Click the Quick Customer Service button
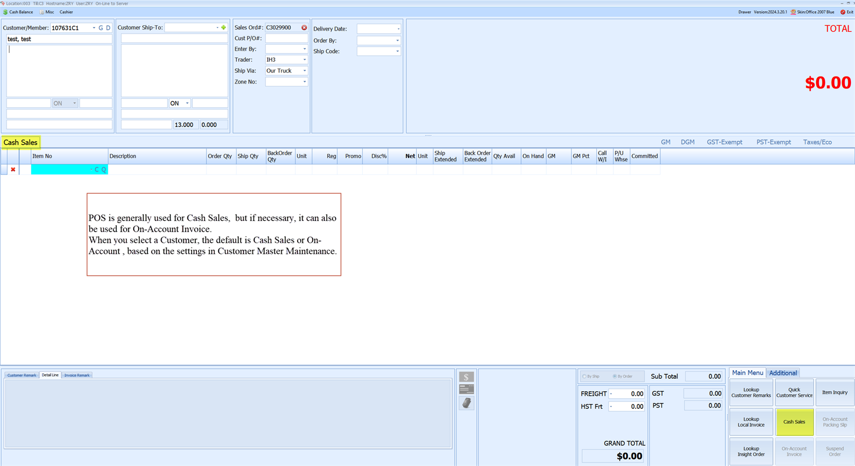This screenshot has width=855, height=466. [x=794, y=392]
